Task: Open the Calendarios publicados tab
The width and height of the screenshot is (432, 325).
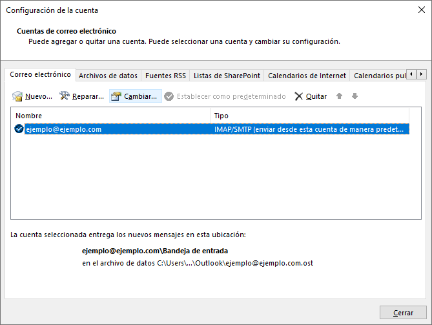Action: point(379,76)
